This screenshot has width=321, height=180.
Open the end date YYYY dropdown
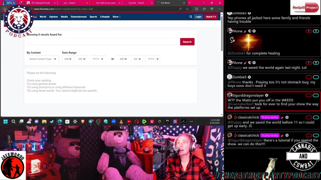(x=153, y=59)
